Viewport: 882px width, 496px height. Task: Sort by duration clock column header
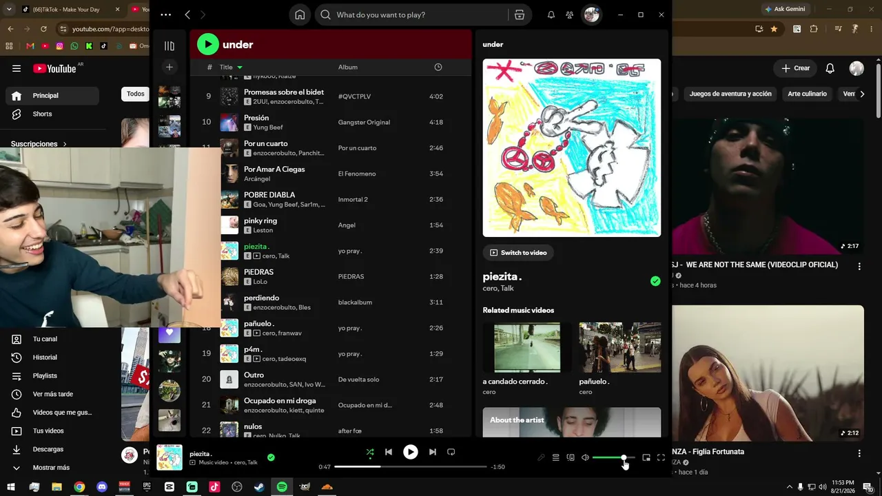pos(438,67)
